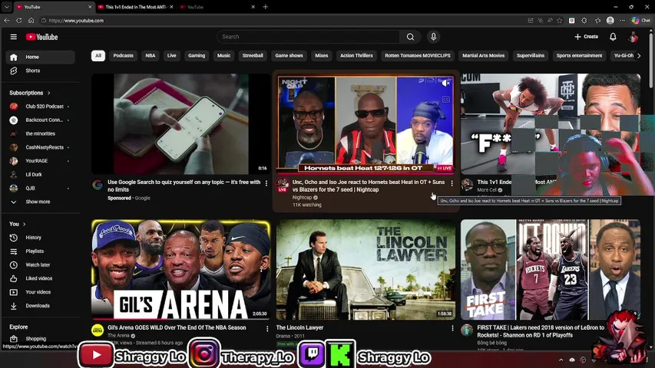Open Playlists in sidebar
The width and height of the screenshot is (655, 368).
(x=41, y=251)
